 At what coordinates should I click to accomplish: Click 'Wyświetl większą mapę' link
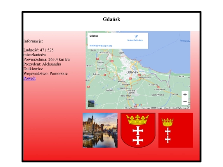(x=101, y=46)
